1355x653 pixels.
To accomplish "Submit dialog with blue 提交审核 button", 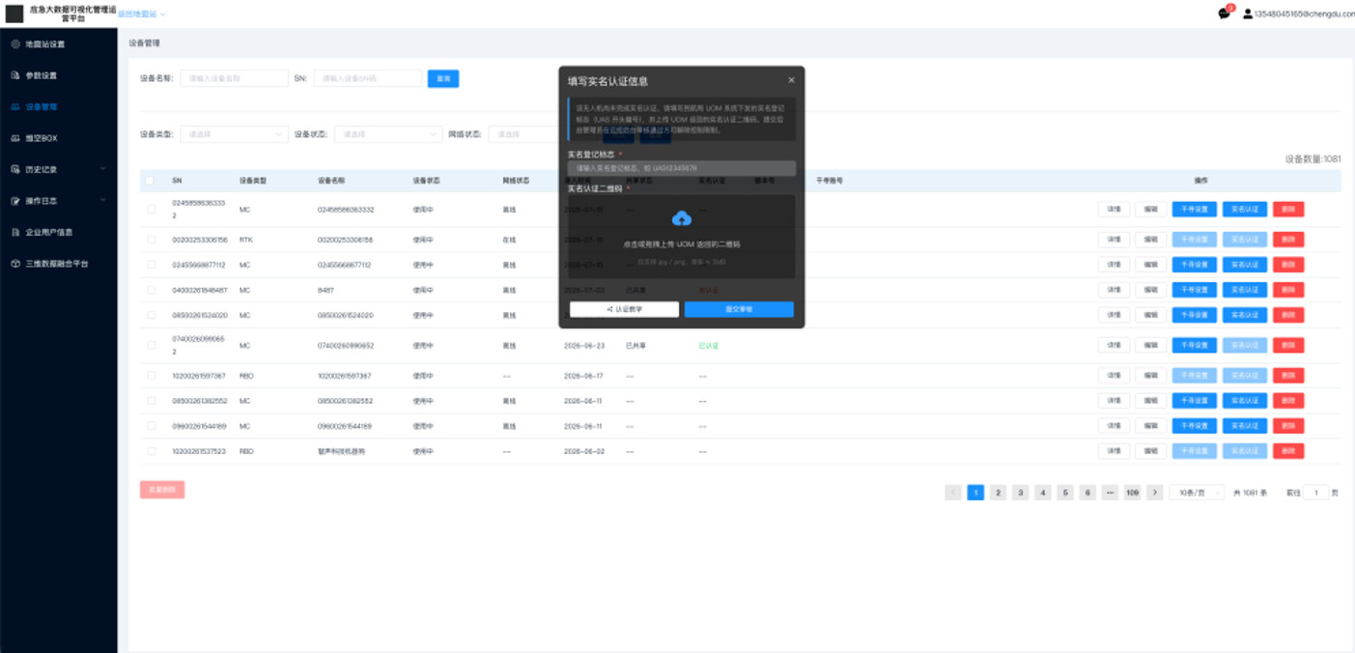I will 739,309.
